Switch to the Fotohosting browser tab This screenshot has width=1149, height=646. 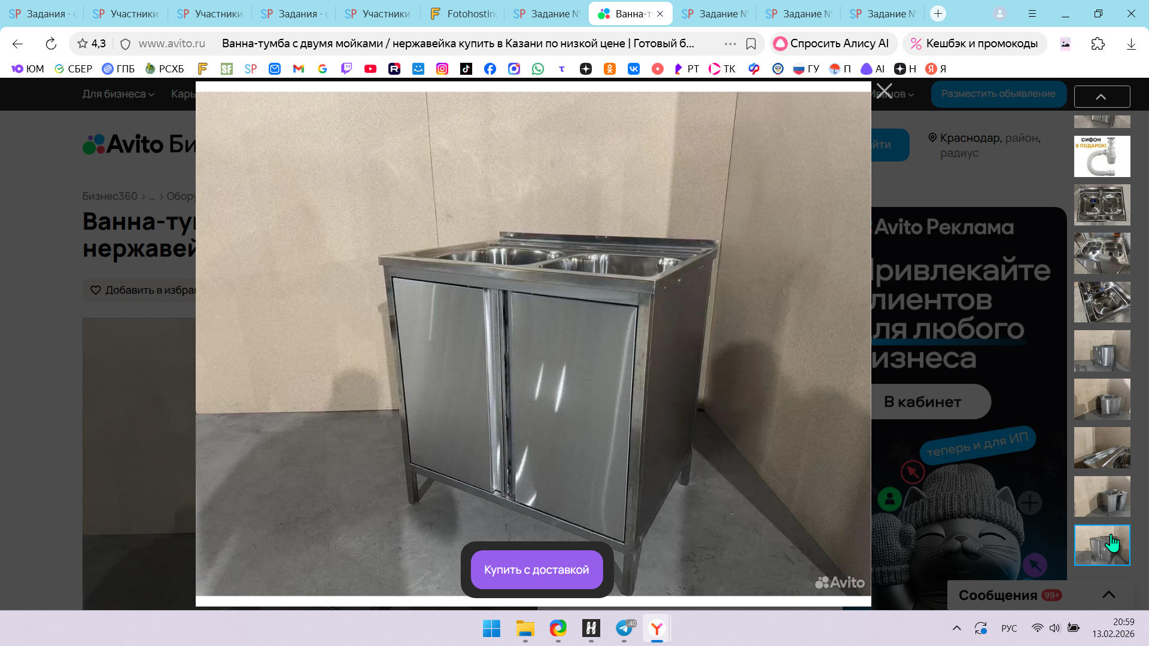pyautogui.click(x=464, y=13)
